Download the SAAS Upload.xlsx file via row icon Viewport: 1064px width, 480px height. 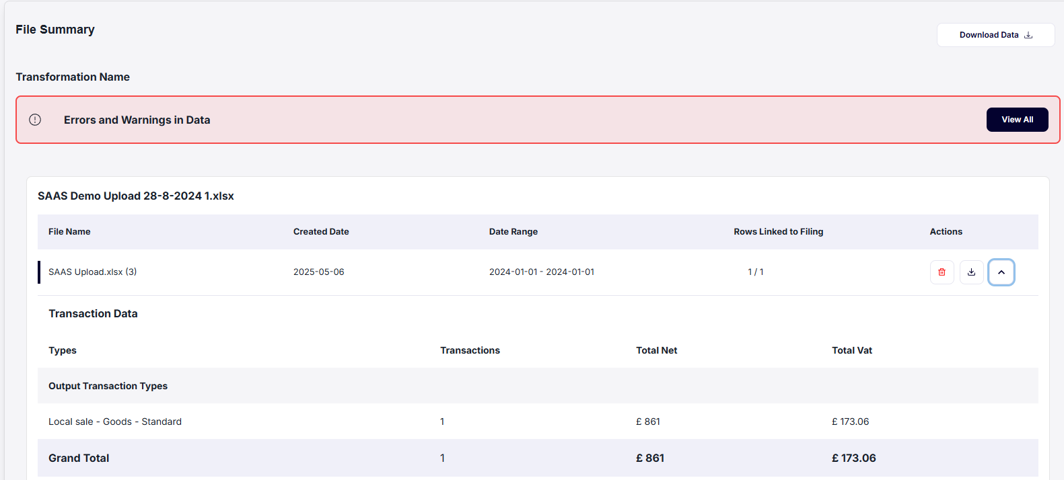point(971,272)
